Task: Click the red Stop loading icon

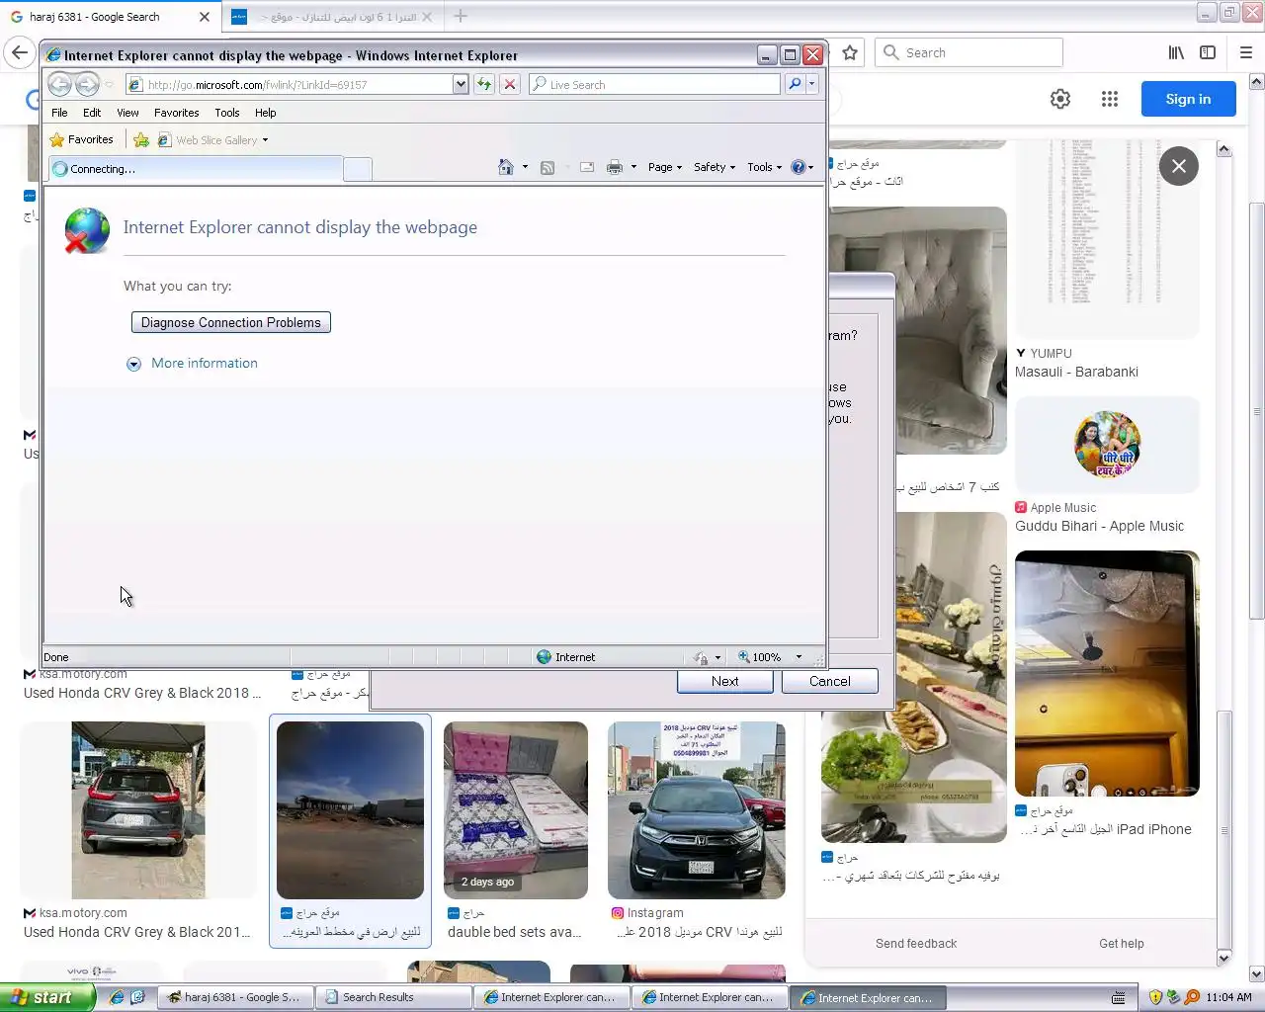Action: pos(510,85)
